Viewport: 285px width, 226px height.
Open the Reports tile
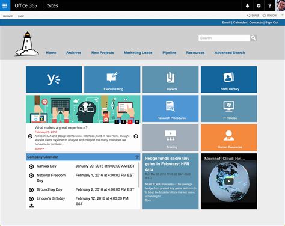pyautogui.click(x=171, y=79)
